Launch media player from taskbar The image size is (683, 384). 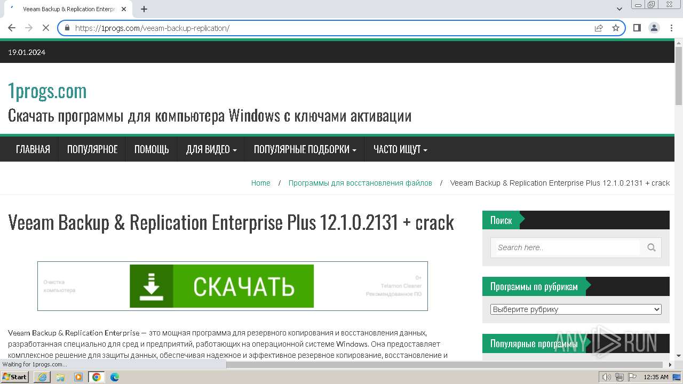click(78, 377)
